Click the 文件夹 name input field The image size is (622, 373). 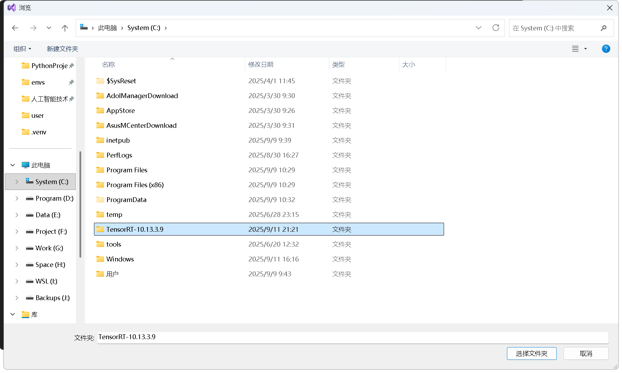point(353,337)
